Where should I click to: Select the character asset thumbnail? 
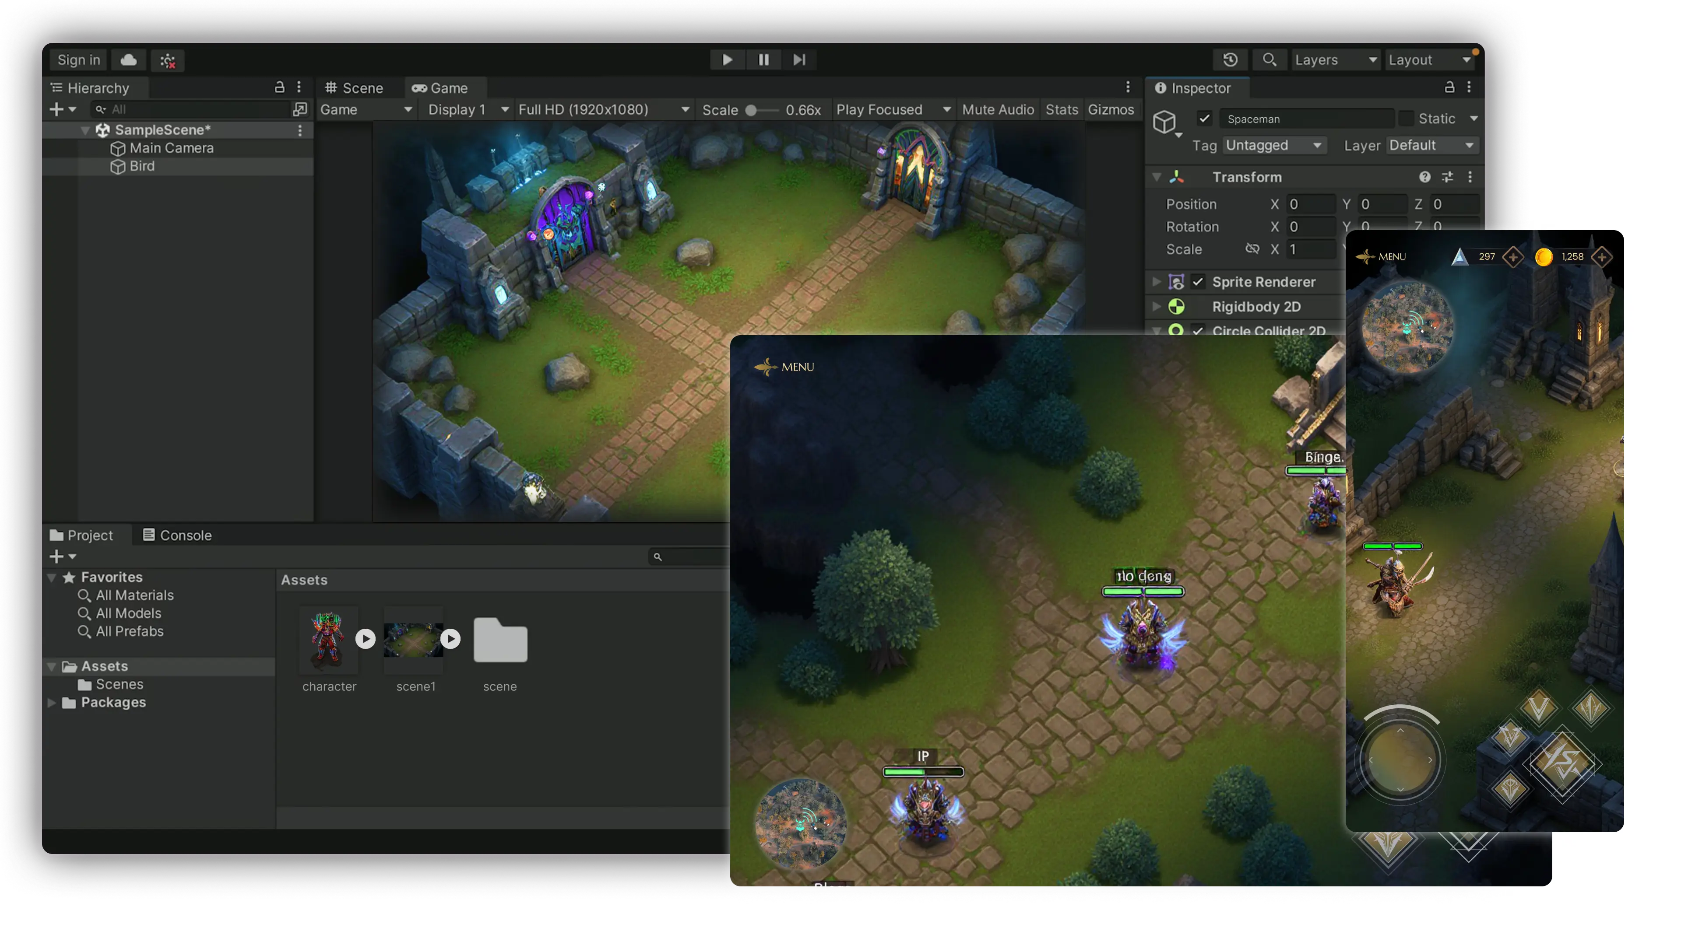pos(329,639)
